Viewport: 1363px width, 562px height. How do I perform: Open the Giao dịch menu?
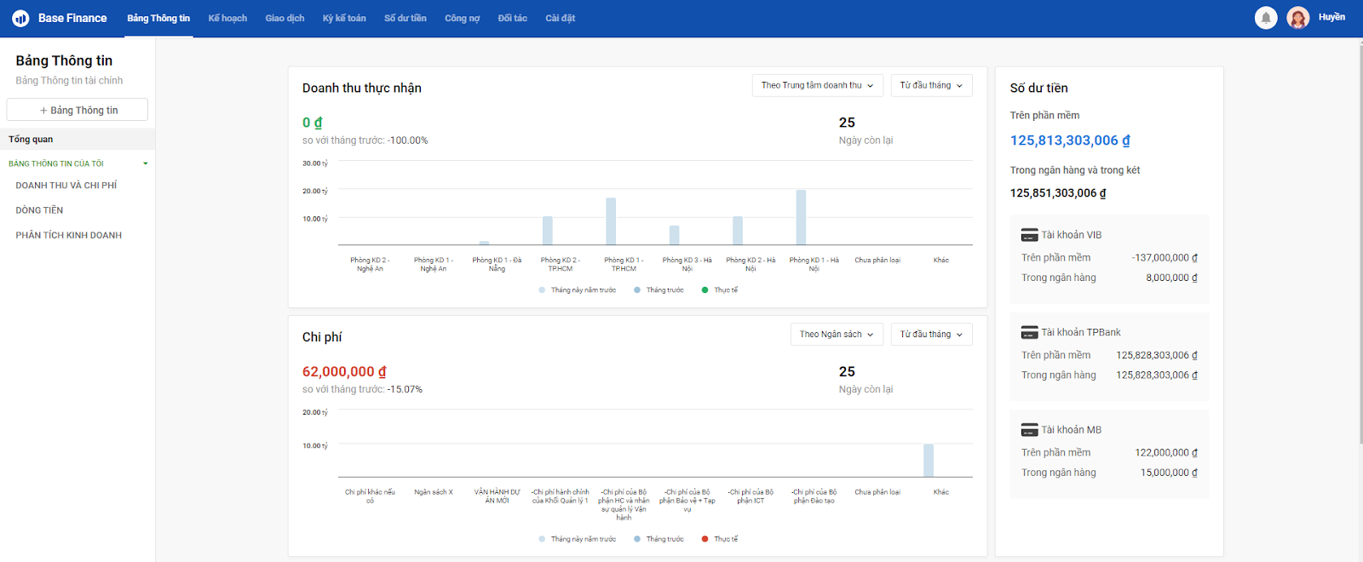point(285,18)
